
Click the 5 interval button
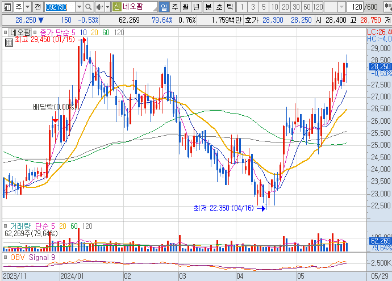click(264, 7)
